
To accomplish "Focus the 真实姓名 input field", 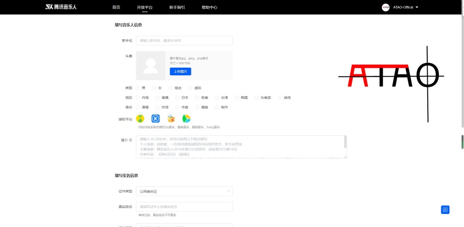I will pos(184,207).
